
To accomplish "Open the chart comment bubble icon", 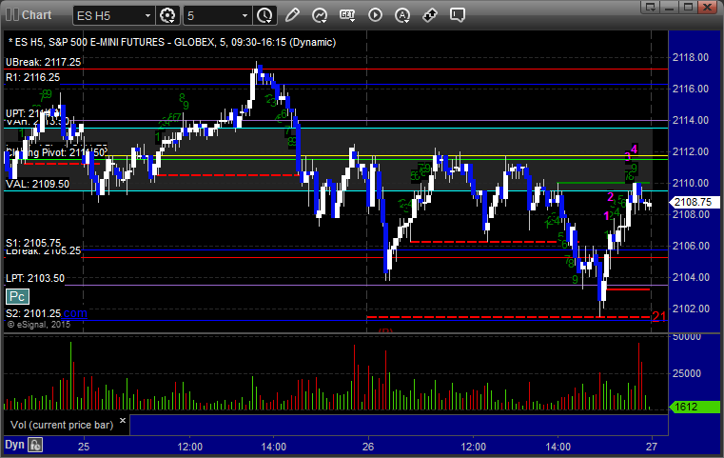I will point(457,15).
